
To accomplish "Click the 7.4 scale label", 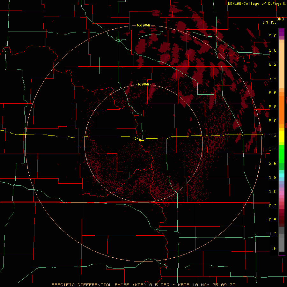I will 273,78.
